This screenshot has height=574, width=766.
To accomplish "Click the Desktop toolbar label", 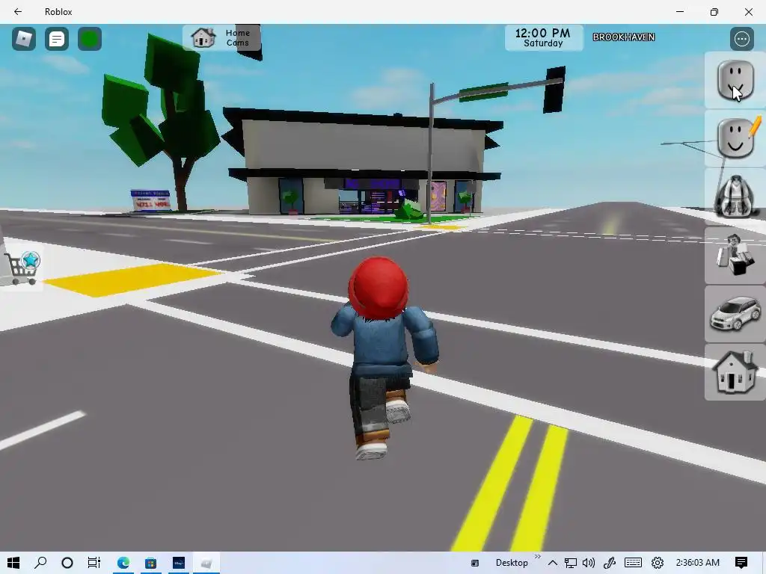I will [x=512, y=563].
